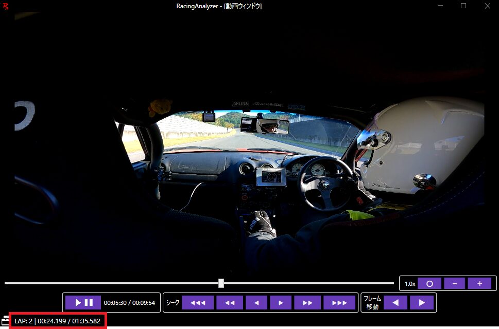Seek forward with single right arrow

(281, 303)
